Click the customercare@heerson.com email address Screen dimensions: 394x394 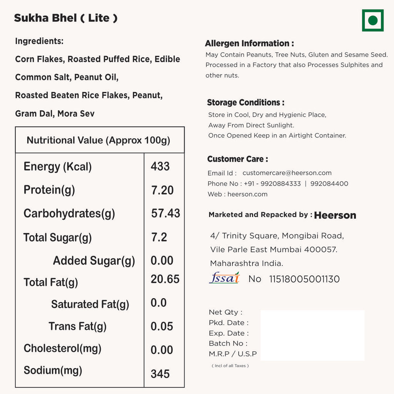(287, 173)
